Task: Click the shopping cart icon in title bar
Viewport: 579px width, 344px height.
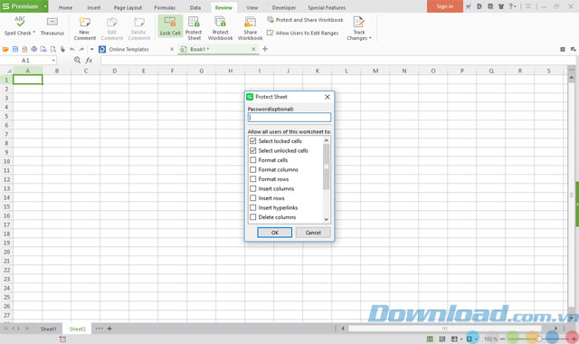Action: (x=469, y=6)
